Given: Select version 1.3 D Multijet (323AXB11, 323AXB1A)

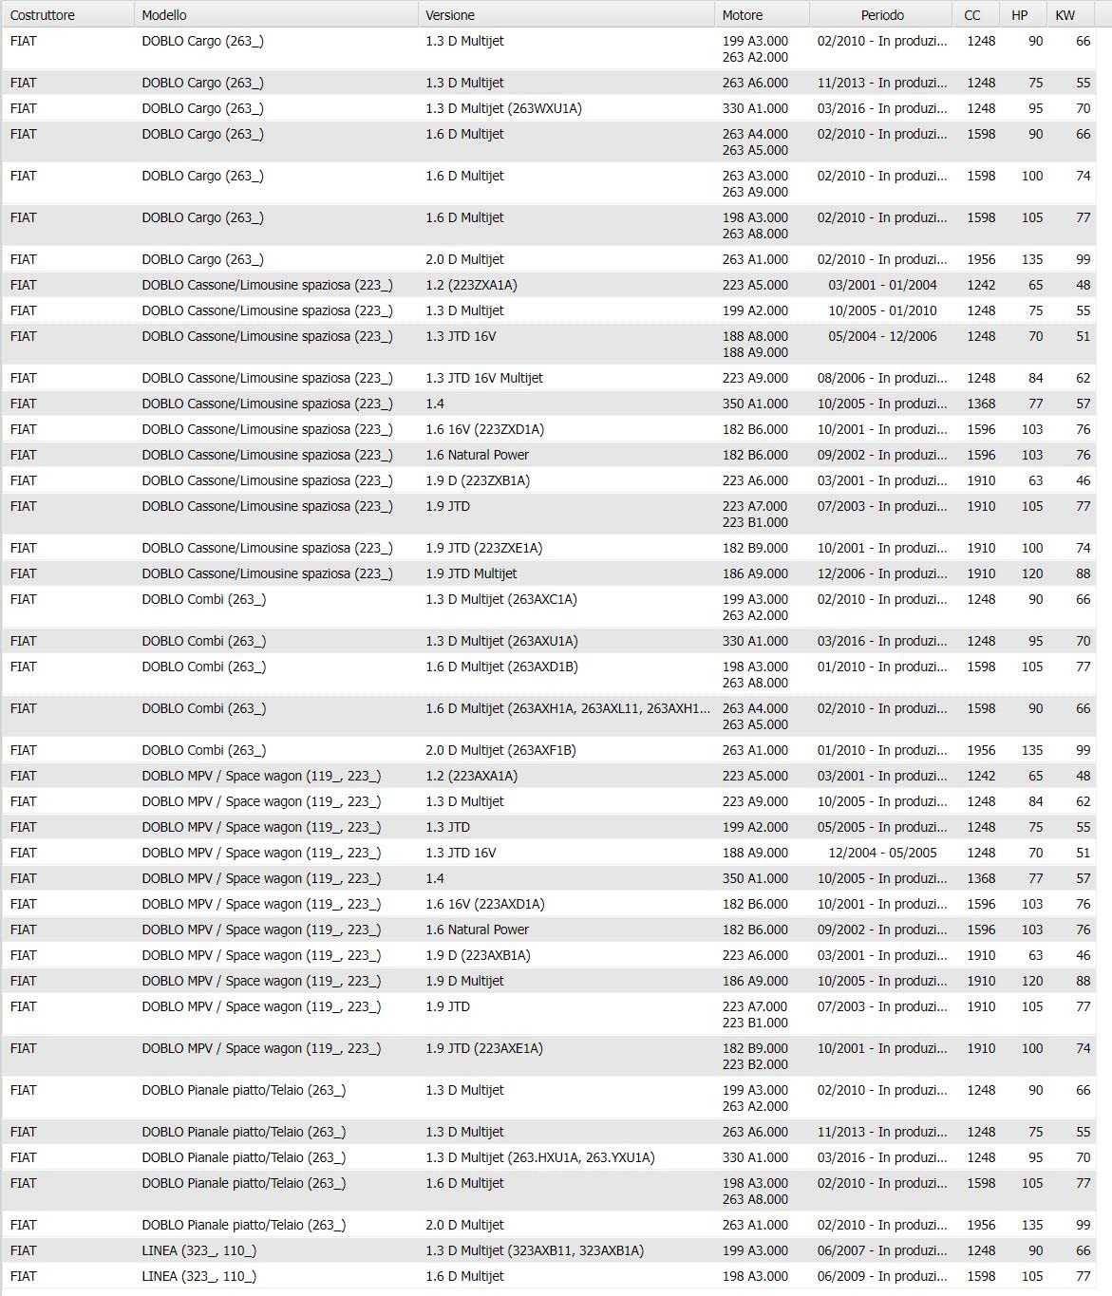Looking at the screenshot, I should pyautogui.click(x=535, y=1250).
